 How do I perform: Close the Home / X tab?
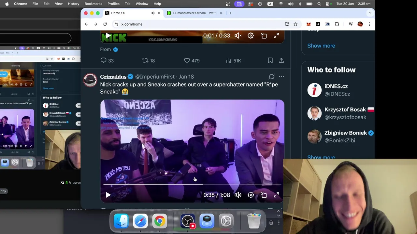point(159,13)
